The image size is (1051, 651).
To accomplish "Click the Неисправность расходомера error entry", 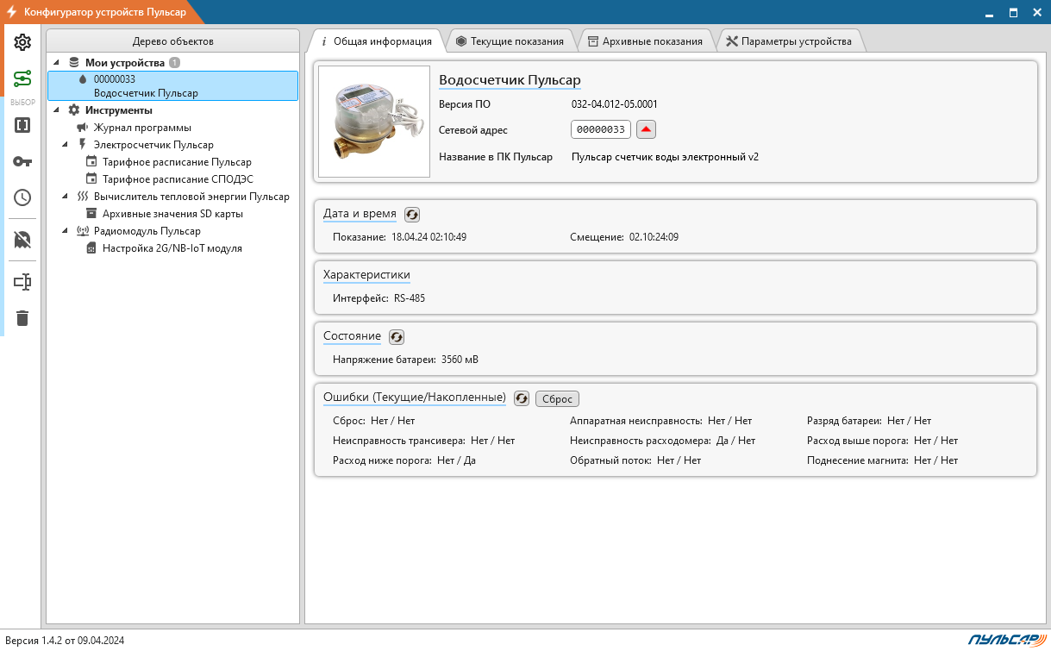I will pos(663,441).
